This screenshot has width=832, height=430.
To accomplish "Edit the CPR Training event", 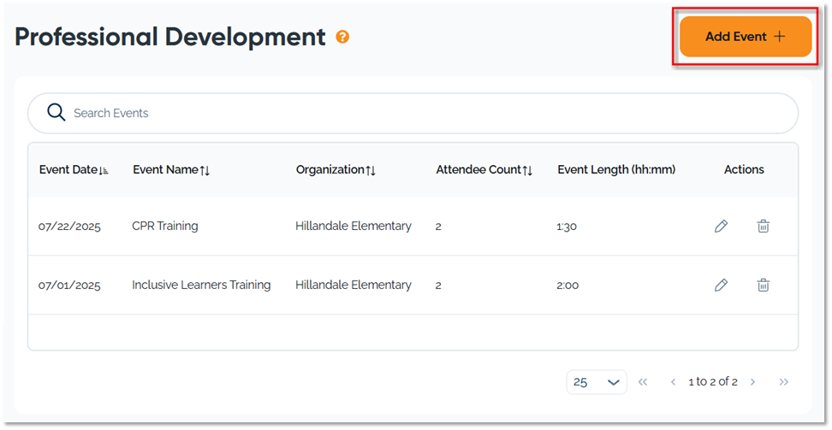I will pos(721,227).
